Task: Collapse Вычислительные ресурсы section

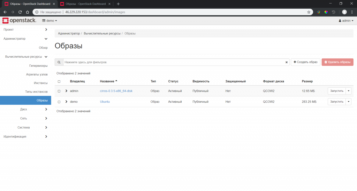Action: [25, 57]
